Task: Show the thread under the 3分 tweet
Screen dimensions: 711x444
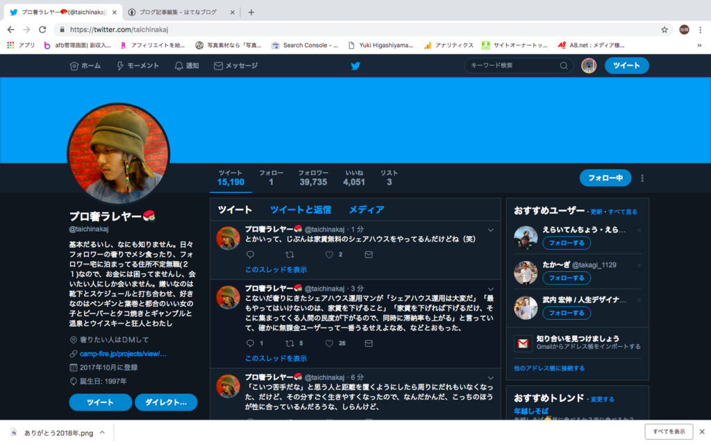Action: pos(276,359)
